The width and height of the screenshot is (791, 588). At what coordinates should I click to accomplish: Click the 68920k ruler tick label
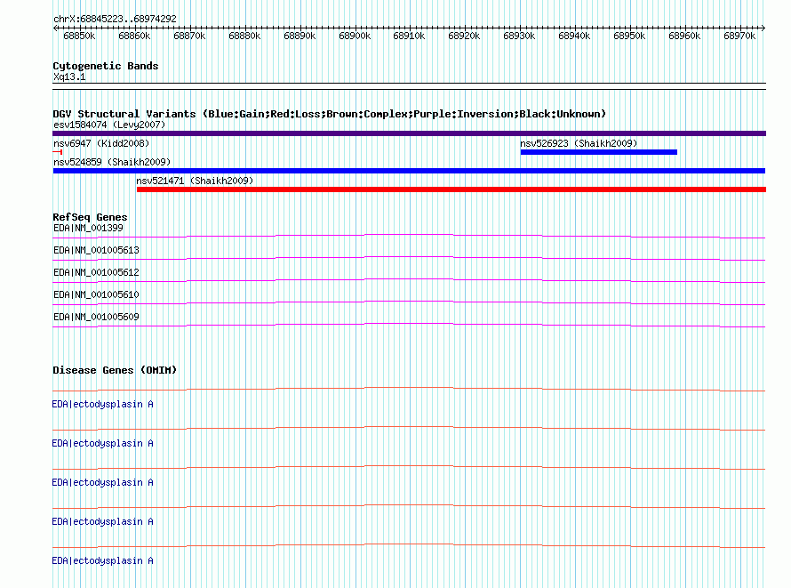pos(464,36)
